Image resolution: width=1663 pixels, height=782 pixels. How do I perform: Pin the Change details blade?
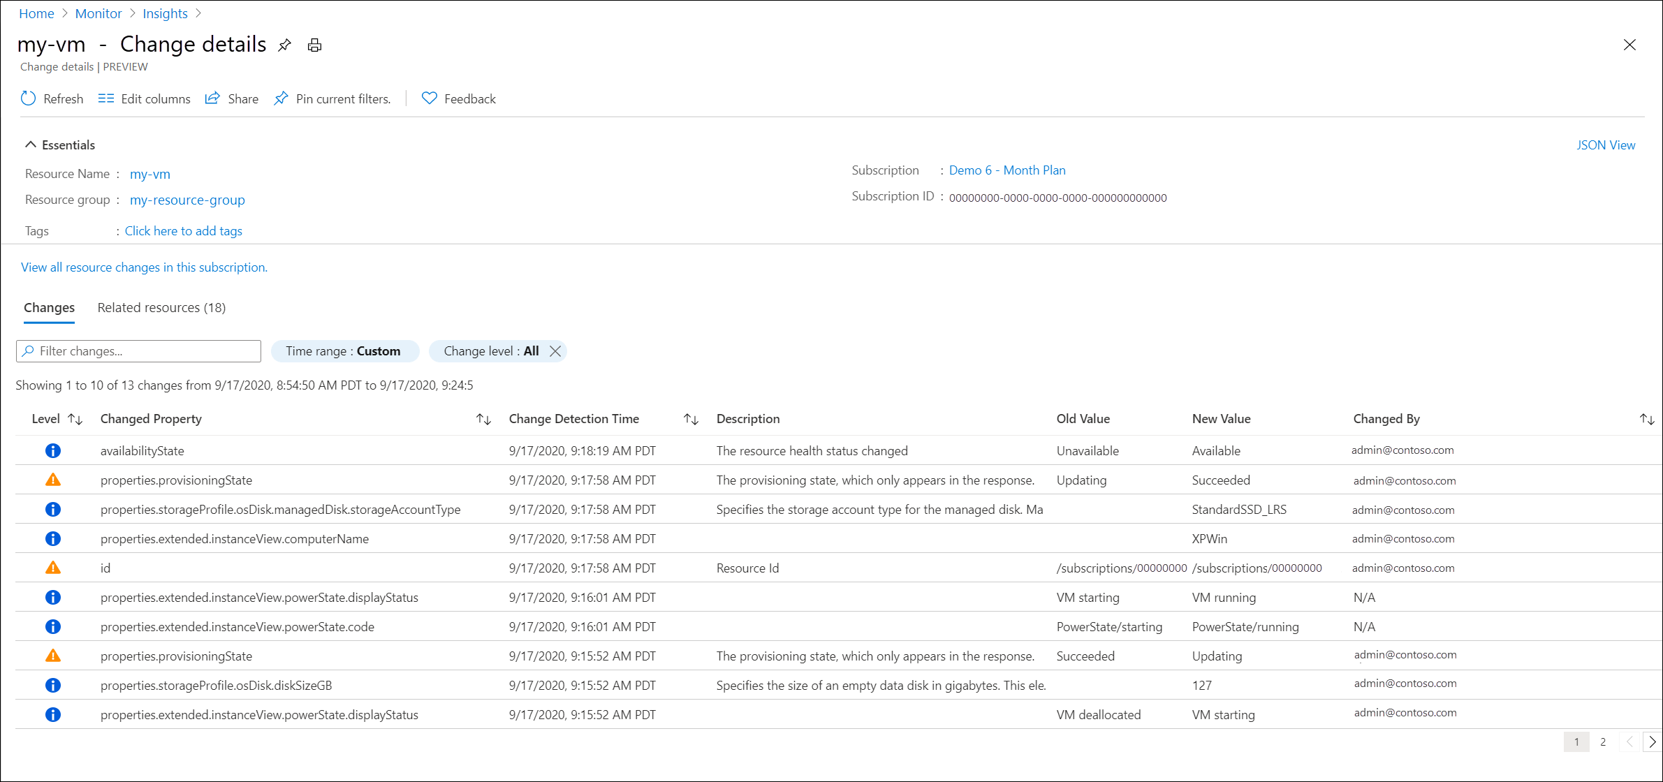[x=284, y=45]
